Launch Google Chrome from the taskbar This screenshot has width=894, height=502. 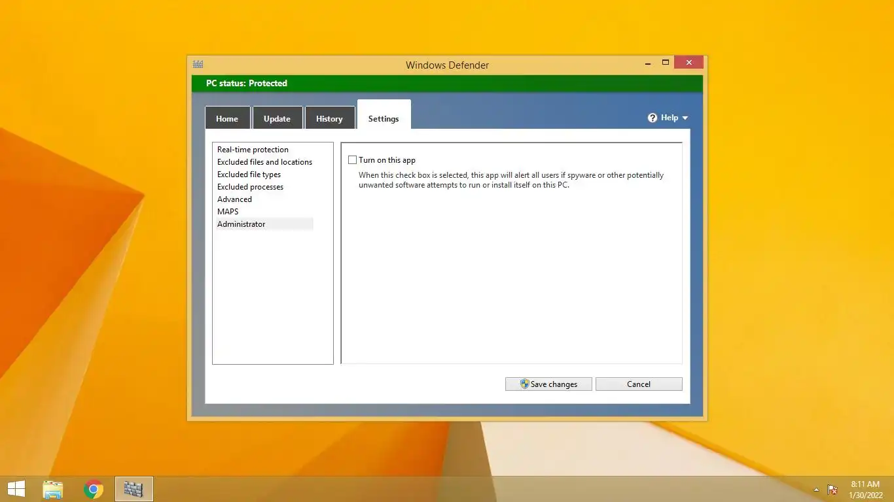pos(94,489)
